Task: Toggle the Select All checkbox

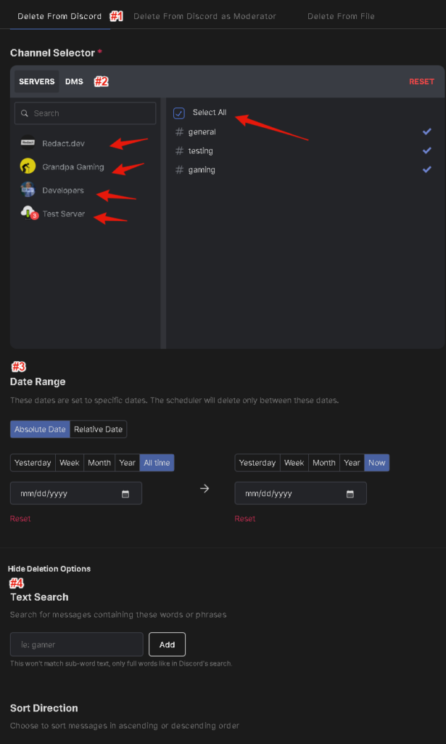Action: 179,113
